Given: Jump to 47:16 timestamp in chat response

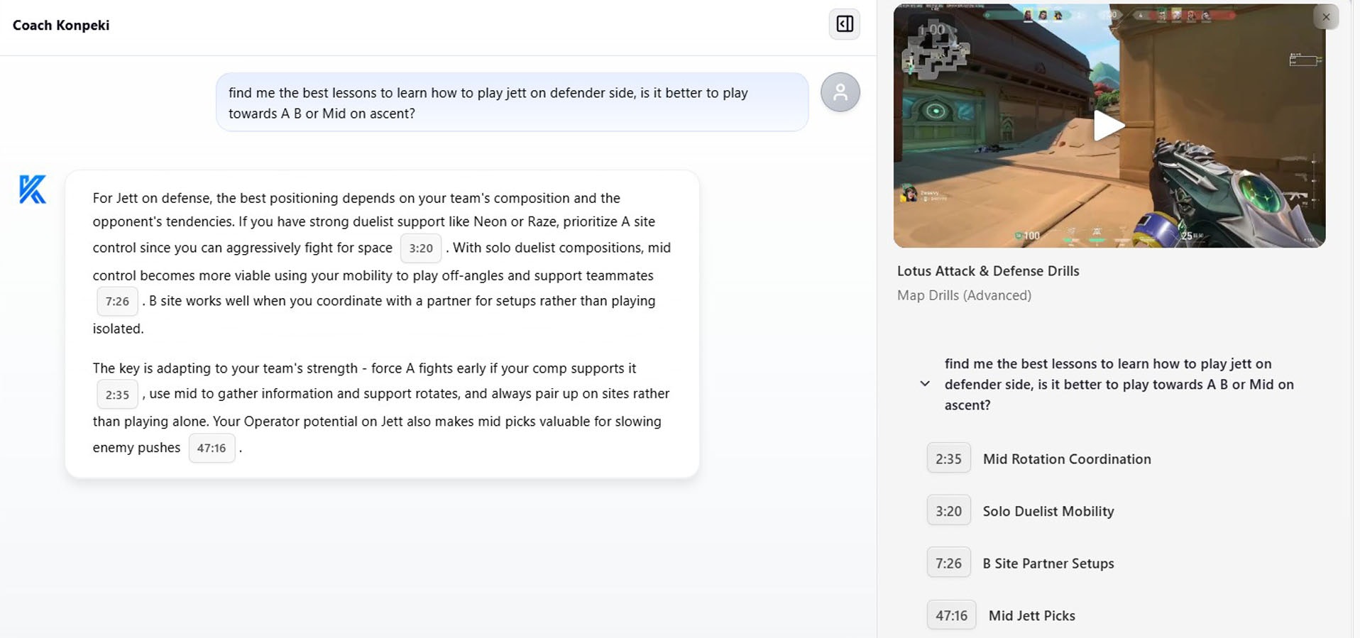Looking at the screenshot, I should tap(212, 449).
